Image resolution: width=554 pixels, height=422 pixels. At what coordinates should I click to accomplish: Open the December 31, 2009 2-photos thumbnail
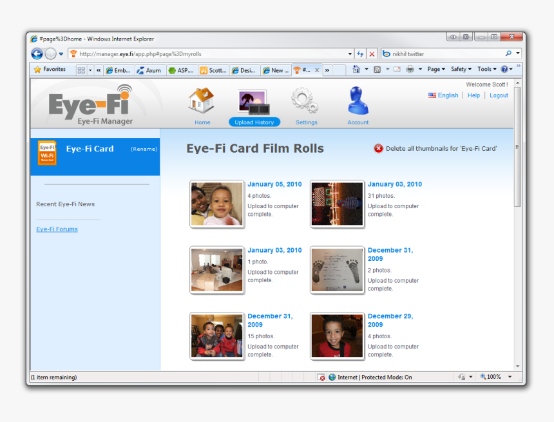coord(337,270)
